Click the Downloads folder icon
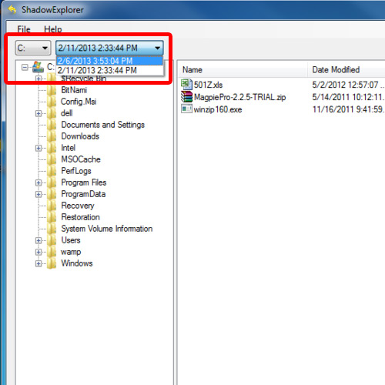The image size is (385, 385). click(52, 136)
